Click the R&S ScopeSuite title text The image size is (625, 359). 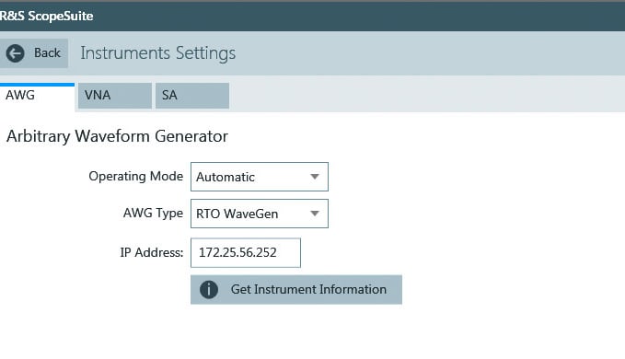click(x=46, y=16)
